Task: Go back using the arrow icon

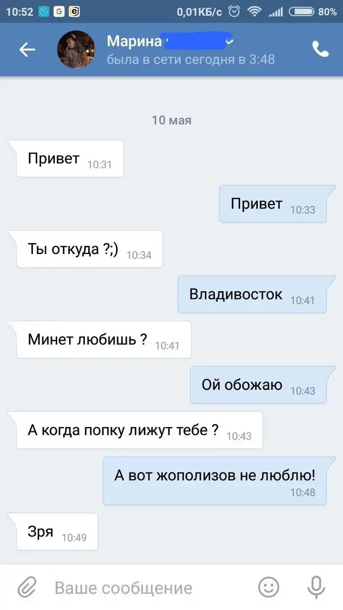Action: point(27,50)
